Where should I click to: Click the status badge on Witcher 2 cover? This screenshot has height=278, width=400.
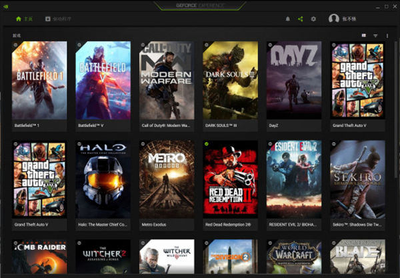coord(79,243)
